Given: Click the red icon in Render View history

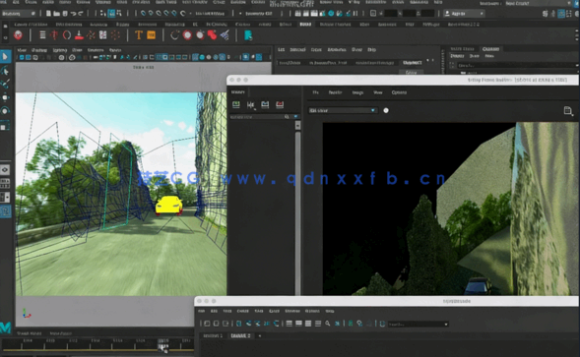Looking at the screenshot, I should [x=280, y=105].
